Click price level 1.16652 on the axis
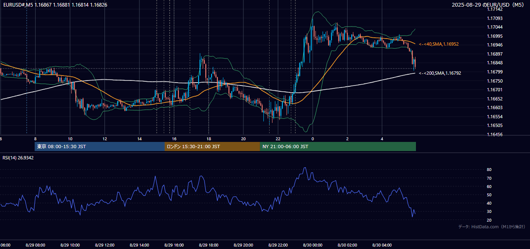The width and height of the screenshot is (530, 249). click(x=494, y=99)
